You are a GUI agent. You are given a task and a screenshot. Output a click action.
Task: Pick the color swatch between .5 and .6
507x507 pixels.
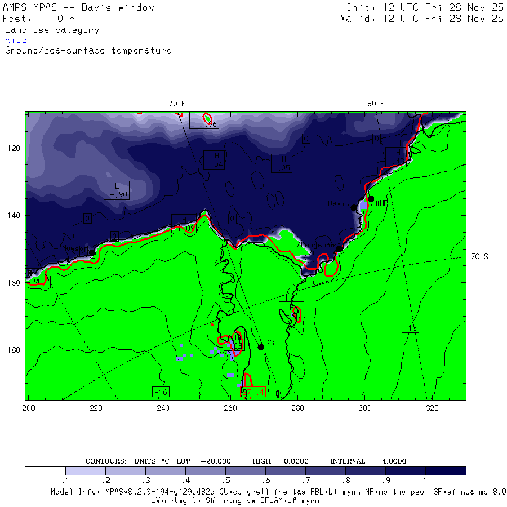pos(246,471)
